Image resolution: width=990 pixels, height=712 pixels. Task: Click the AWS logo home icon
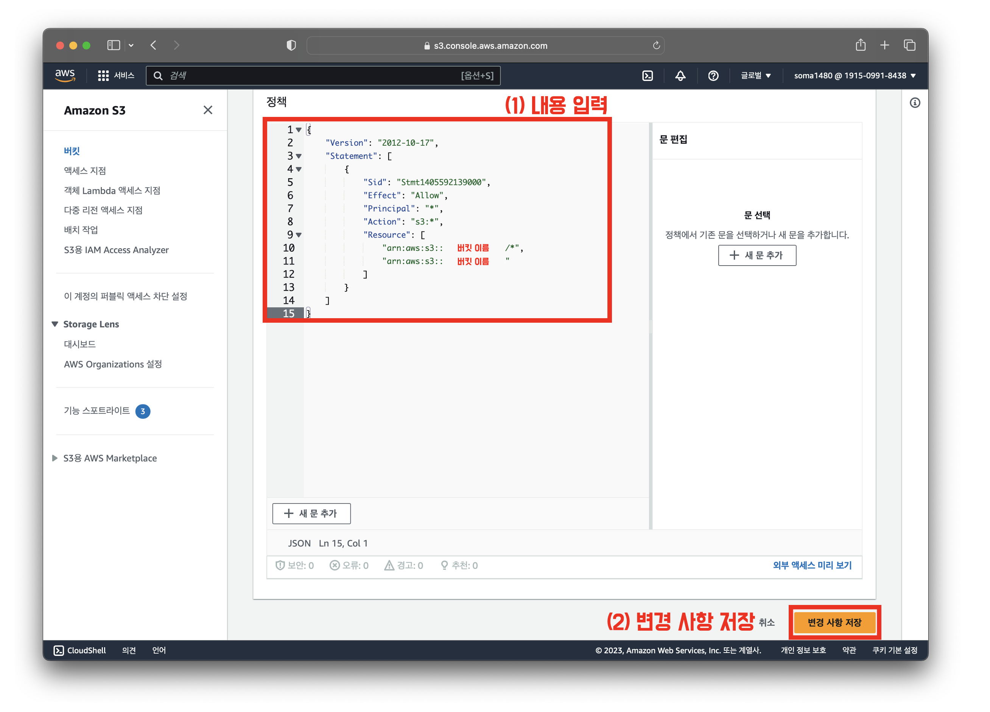coord(65,75)
